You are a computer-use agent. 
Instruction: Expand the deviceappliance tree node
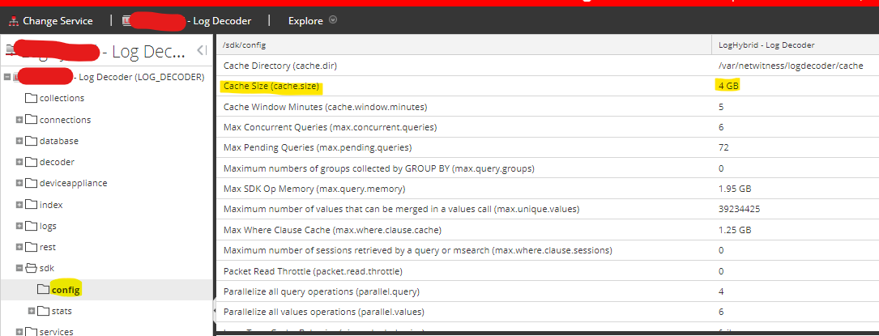click(x=19, y=183)
